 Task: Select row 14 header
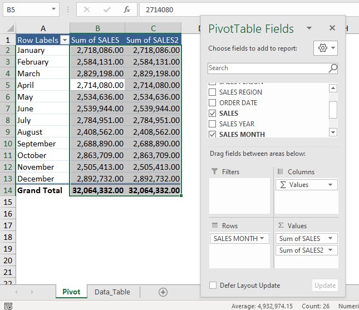tap(8, 190)
